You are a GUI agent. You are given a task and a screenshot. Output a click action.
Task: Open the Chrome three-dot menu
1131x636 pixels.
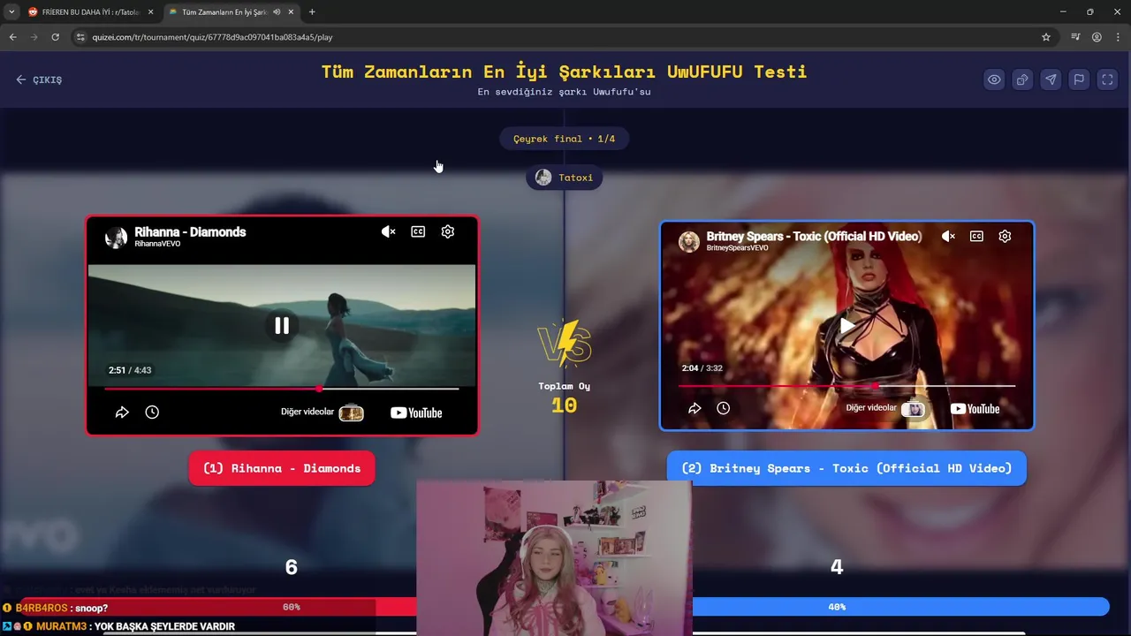tap(1118, 37)
